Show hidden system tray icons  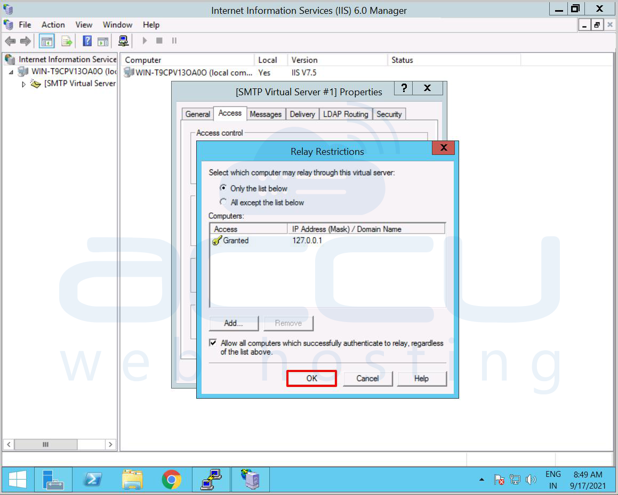pyautogui.click(x=481, y=480)
